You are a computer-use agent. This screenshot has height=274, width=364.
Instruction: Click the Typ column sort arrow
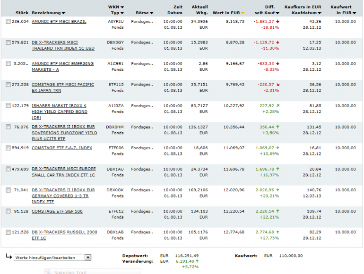click(122, 13)
